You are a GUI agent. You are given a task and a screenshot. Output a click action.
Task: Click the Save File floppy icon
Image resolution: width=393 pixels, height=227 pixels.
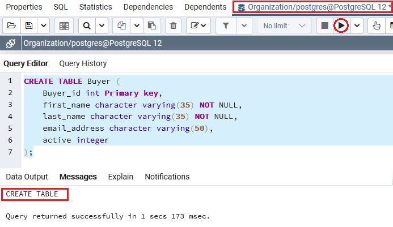tap(28, 26)
